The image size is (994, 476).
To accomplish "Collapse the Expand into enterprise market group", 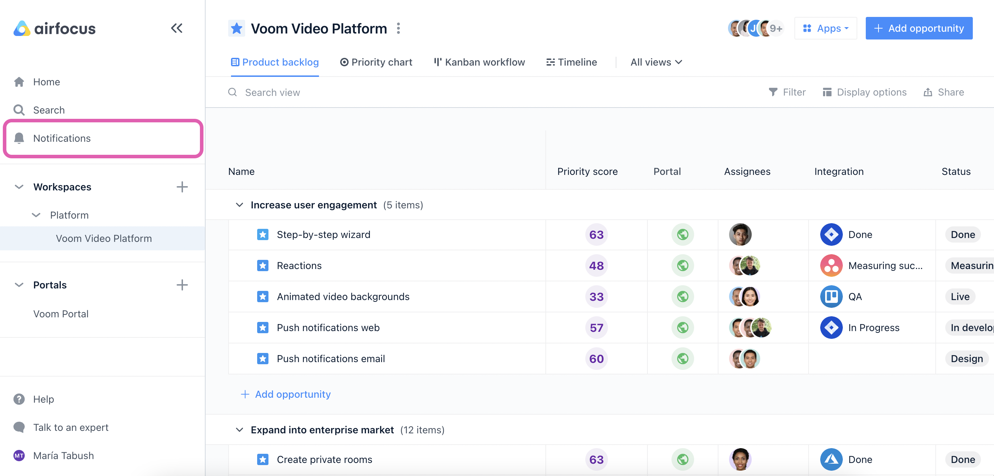I will point(239,430).
